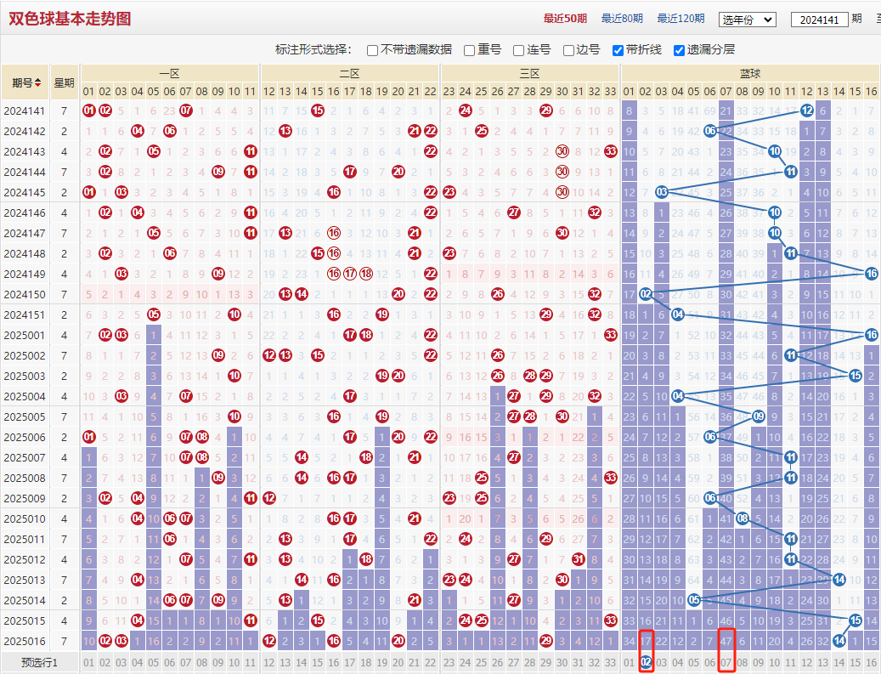The height and width of the screenshot is (674, 881).
Task: Pick blue ball 07 in the 预选行1 row
Action: pos(726,662)
